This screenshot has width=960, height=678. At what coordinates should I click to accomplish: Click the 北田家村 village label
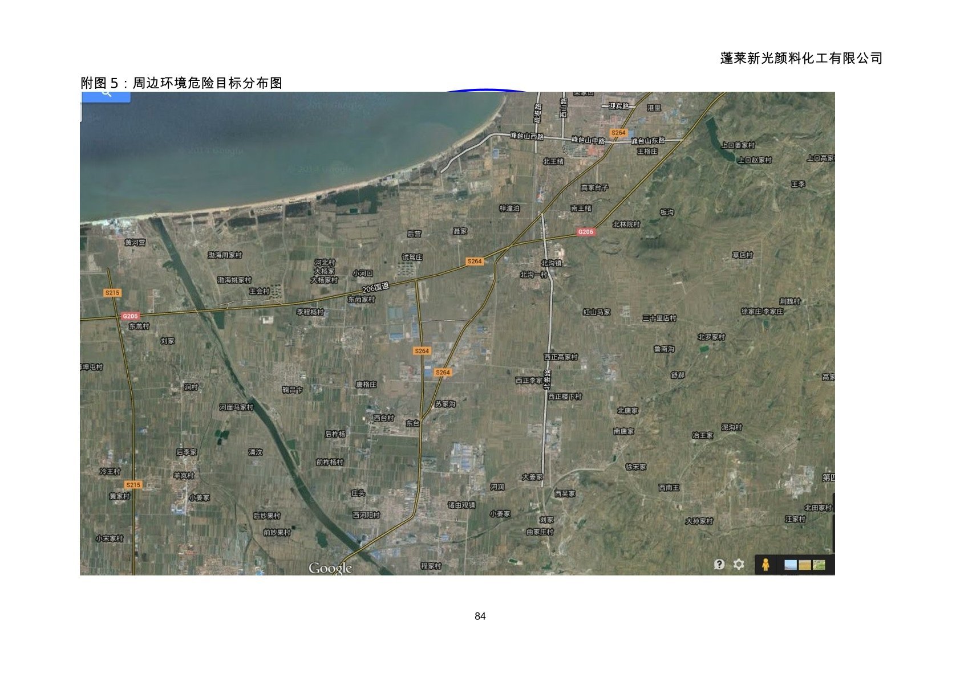[x=819, y=508]
